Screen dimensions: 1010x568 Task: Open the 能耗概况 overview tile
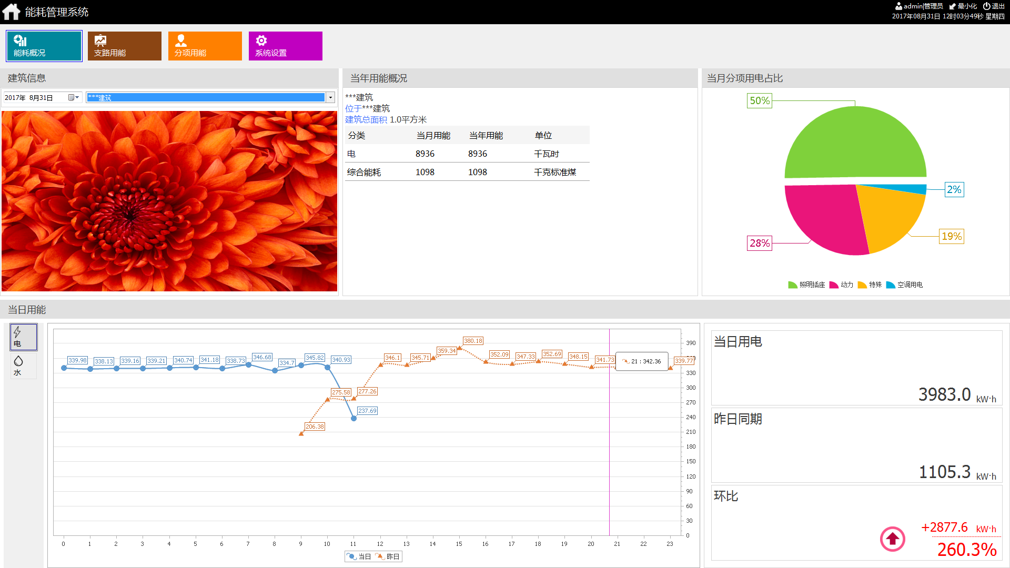pos(44,46)
